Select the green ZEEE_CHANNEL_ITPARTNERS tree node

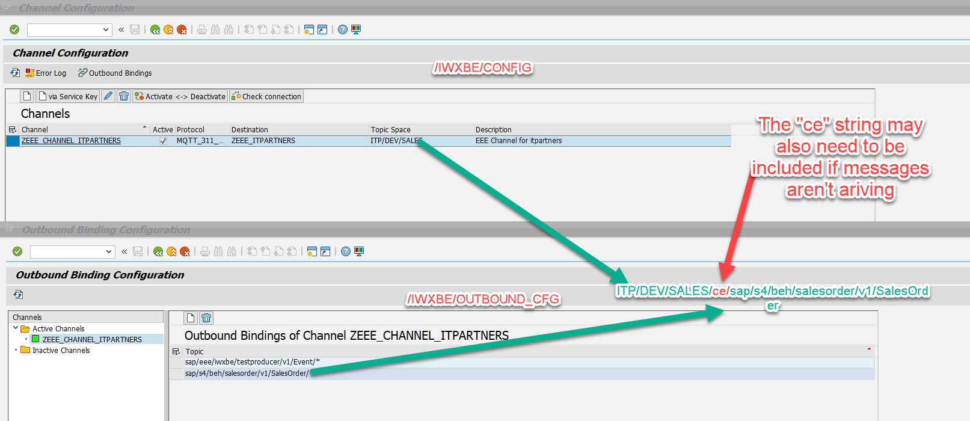[x=91, y=339]
